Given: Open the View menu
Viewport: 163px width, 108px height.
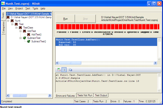Looking at the screenshot, I should [10, 9].
